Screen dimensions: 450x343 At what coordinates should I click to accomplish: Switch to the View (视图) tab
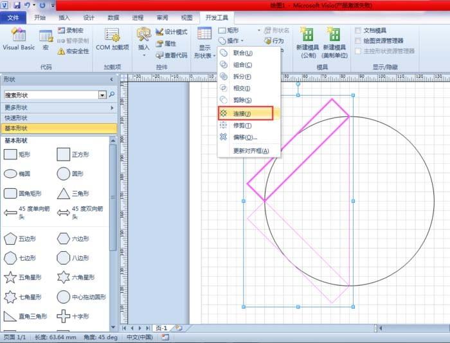pos(187,18)
